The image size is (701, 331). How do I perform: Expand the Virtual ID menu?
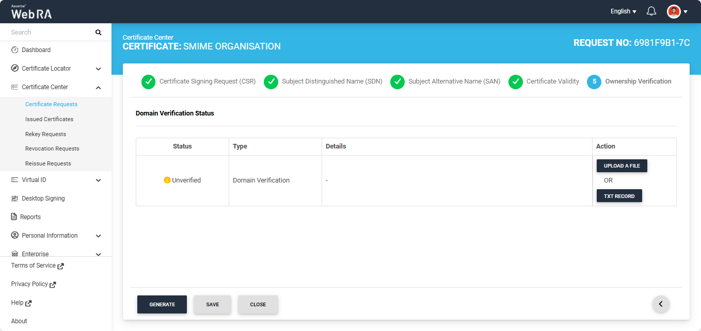coord(98,180)
